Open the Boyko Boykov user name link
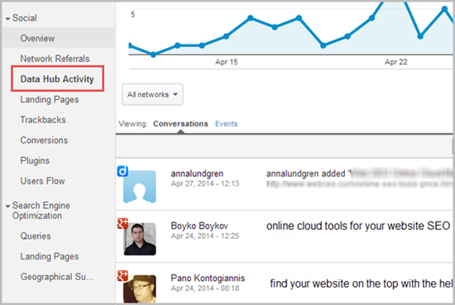 (x=199, y=226)
